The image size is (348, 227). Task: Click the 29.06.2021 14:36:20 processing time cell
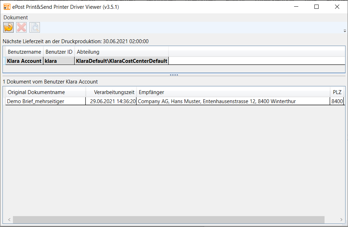(x=111, y=101)
